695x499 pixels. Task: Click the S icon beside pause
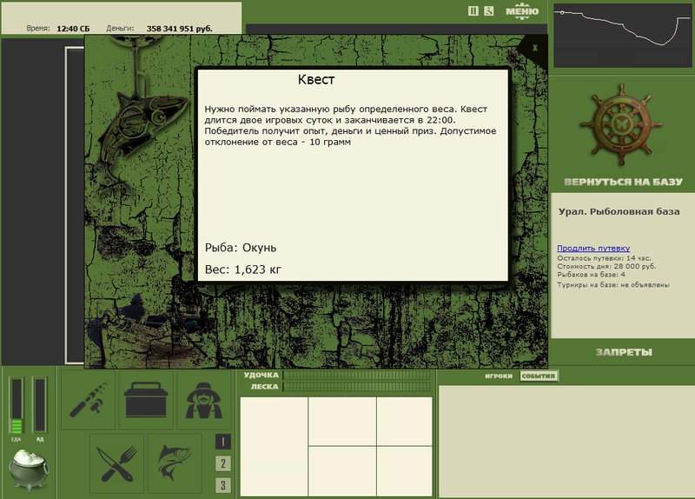(x=488, y=11)
